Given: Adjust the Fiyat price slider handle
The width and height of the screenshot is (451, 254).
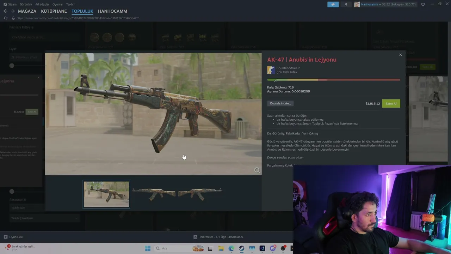Looking at the screenshot, I should [12, 66].
